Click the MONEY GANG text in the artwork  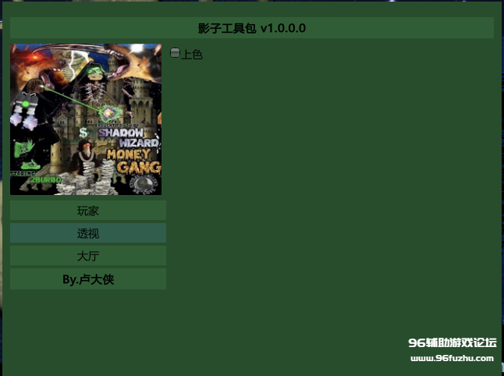pyautogui.click(x=133, y=160)
